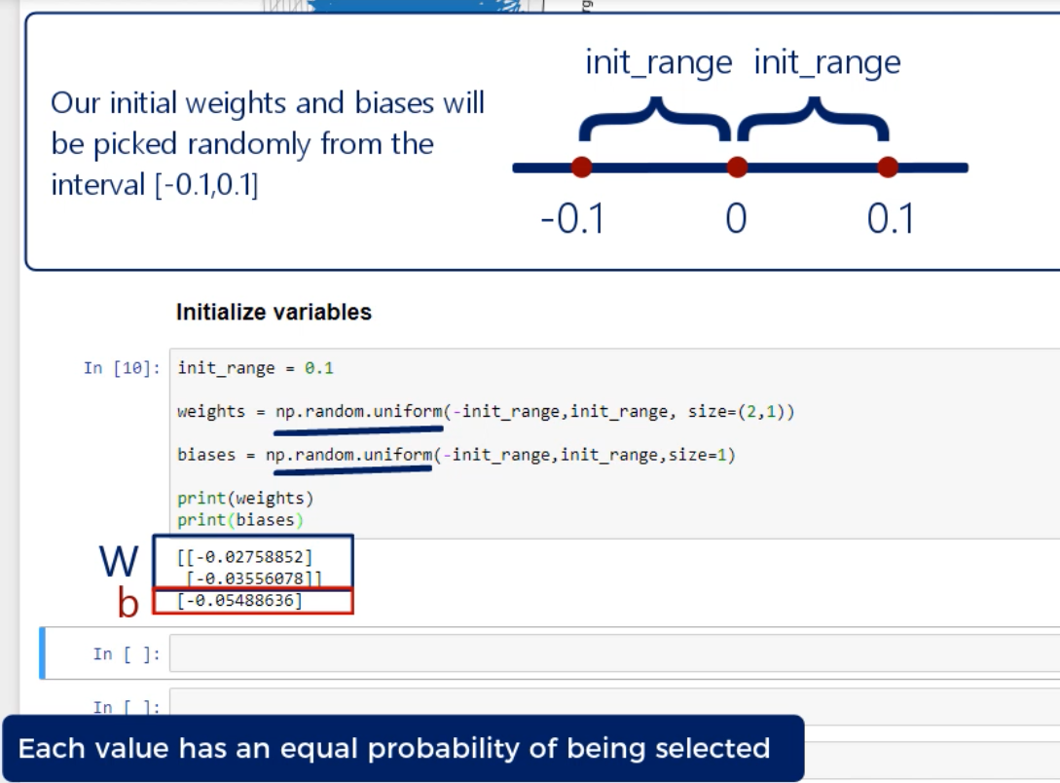Click the "In [ ]:" prompt of the selected cell
Image resolution: width=1060 pixels, height=783 pixels.
pyautogui.click(x=127, y=653)
